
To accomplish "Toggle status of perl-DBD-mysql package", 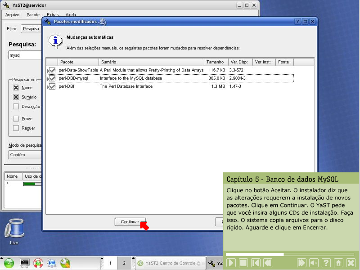I will tap(52, 78).
